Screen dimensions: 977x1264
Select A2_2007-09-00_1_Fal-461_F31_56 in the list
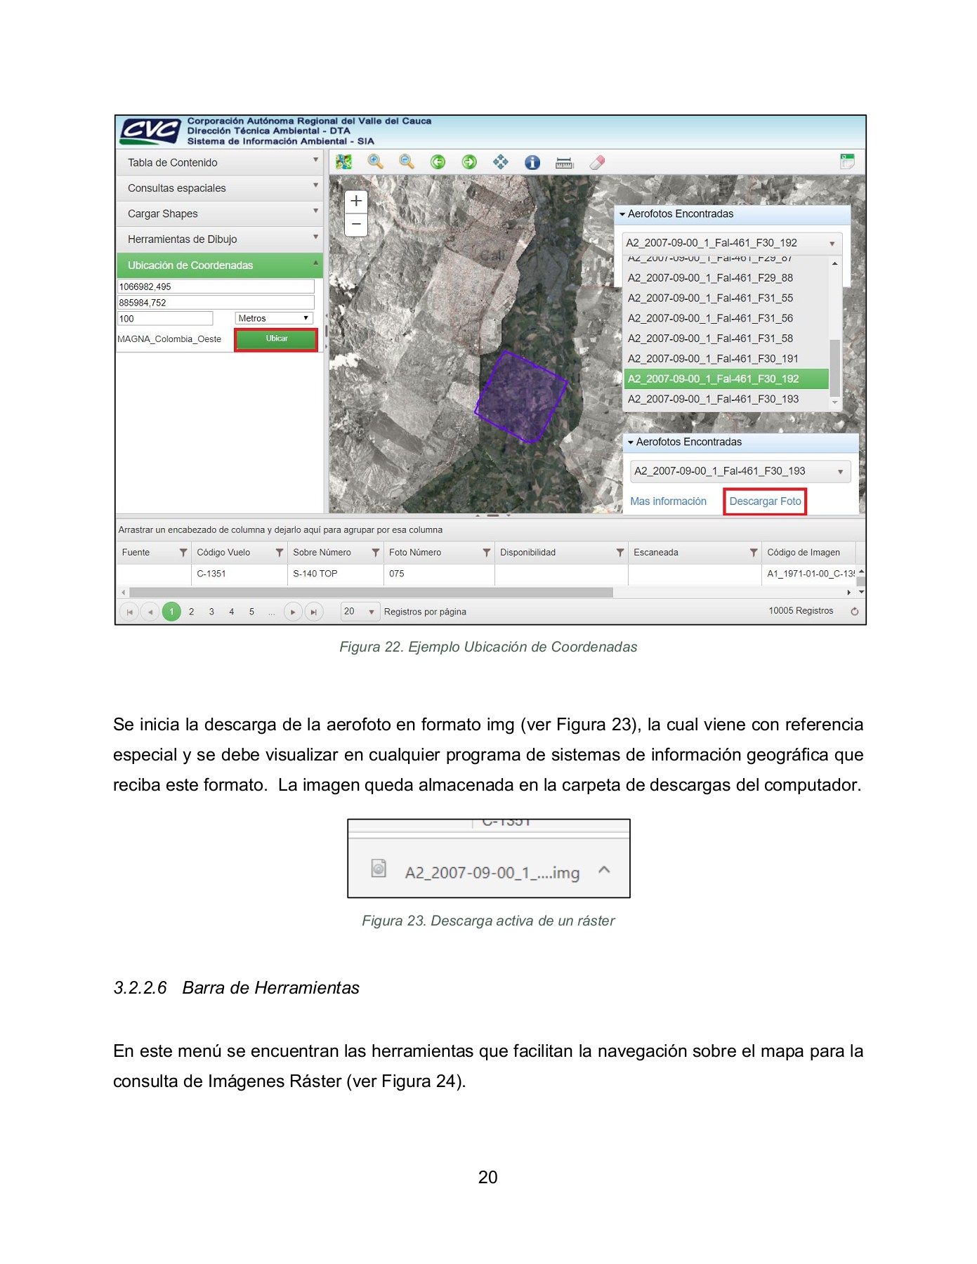(x=710, y=318)
